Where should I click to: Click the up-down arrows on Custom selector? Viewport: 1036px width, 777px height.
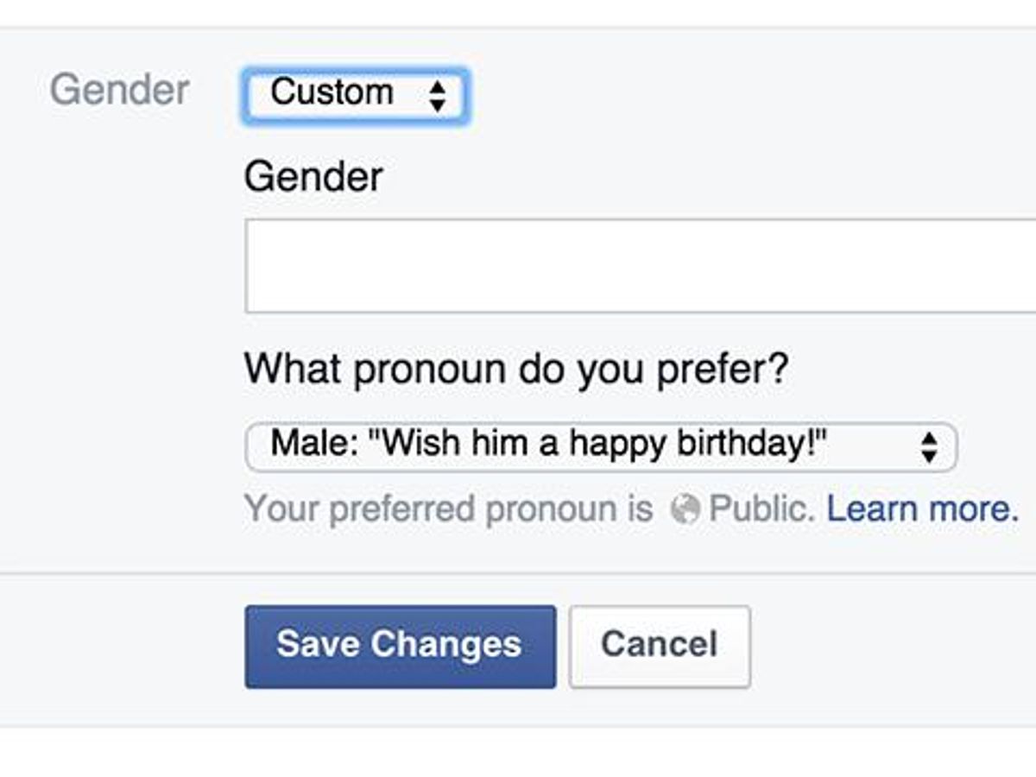438,95
